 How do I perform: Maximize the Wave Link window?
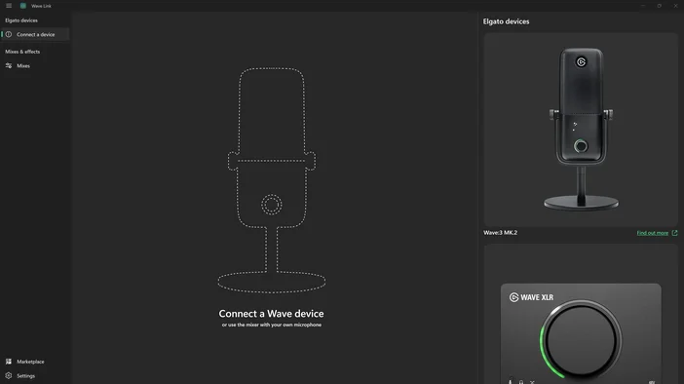pos(659,6)
